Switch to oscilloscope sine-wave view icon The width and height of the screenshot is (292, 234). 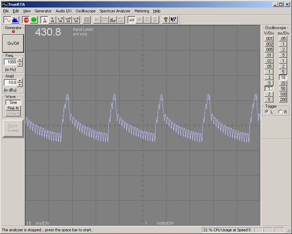pos(7,20)
